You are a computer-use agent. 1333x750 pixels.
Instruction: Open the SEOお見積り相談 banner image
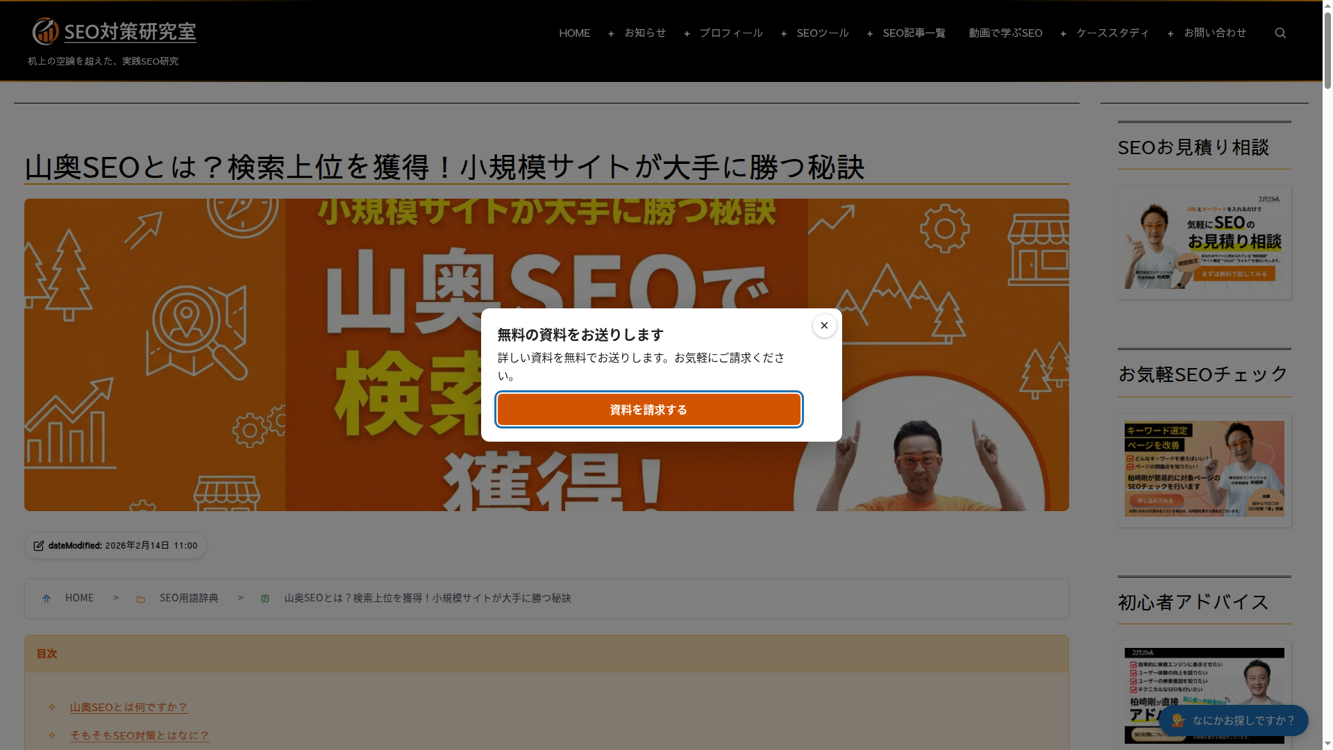pos(1204,242)
